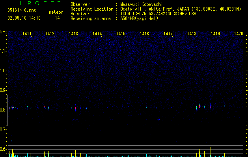Select the filename 05161410.png

click(22, 10)
